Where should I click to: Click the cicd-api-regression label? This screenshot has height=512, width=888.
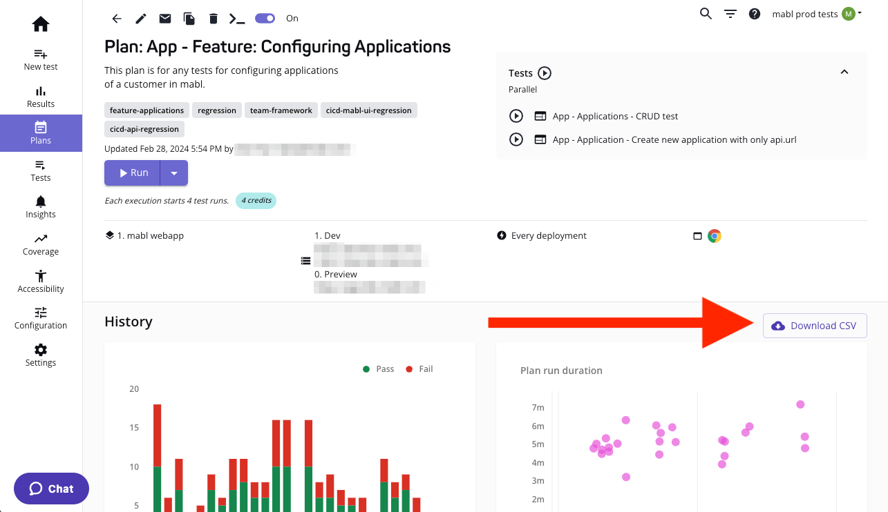tap(144, 129)
